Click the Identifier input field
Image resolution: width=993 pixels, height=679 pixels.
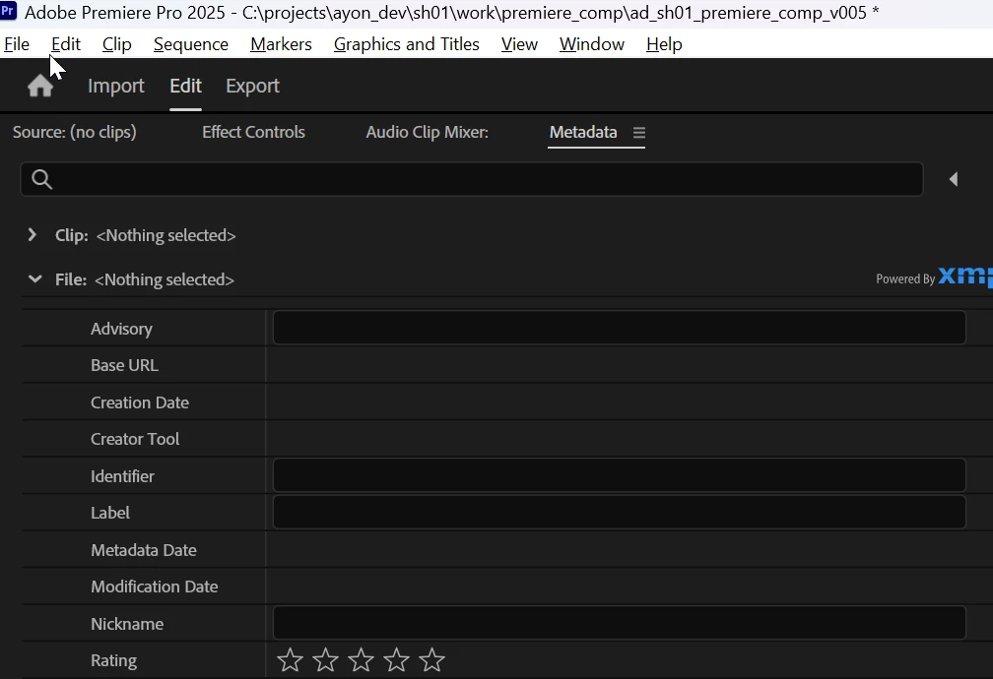[620, 475]
